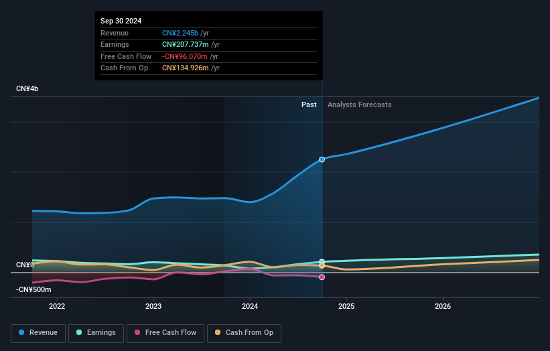Click the Past section label
This screenshot has height=351, width=550.
309,104
